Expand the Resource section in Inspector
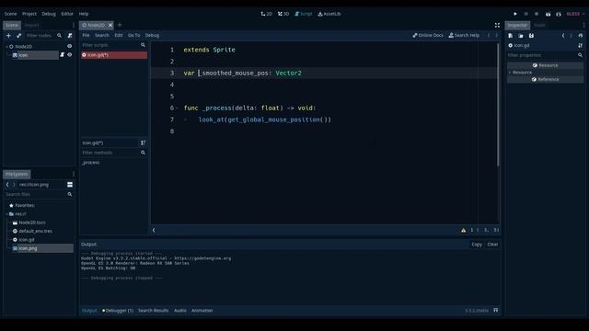 pyautogui.click(x=510, y=73)
